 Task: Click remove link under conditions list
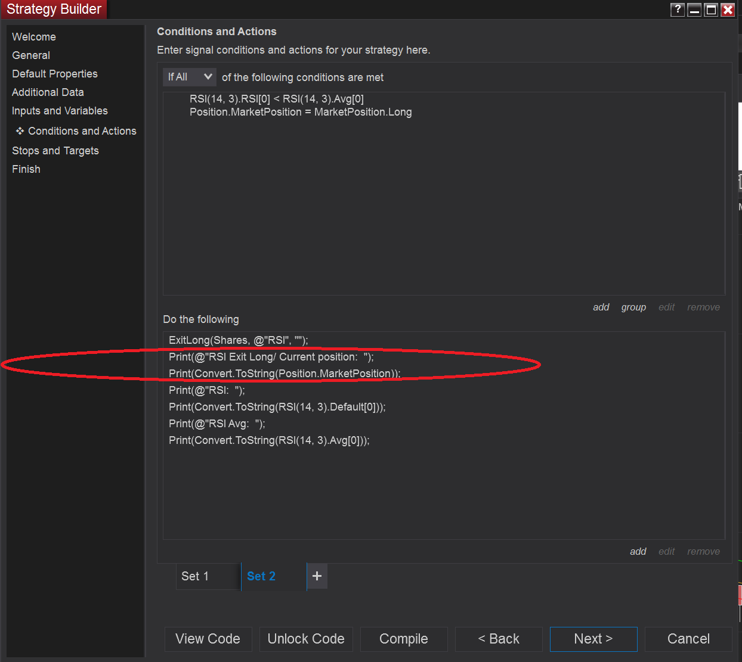703,307
